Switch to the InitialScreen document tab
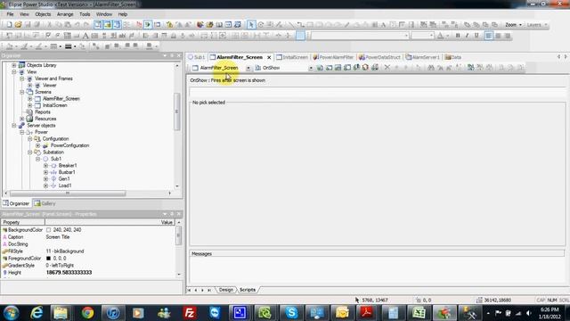This screenshot has height=321, width=570. click(x=292, y=57)
